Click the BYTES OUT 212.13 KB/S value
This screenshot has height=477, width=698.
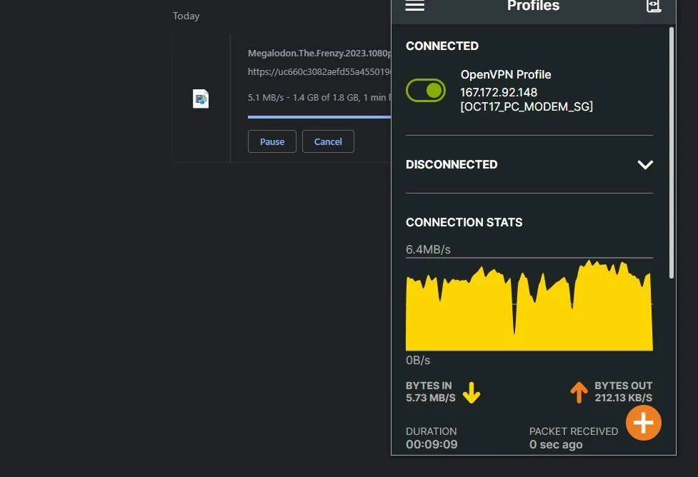point(624,392)
